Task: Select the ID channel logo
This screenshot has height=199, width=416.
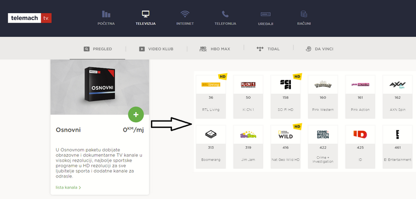Action: click(x=360, y=134)
